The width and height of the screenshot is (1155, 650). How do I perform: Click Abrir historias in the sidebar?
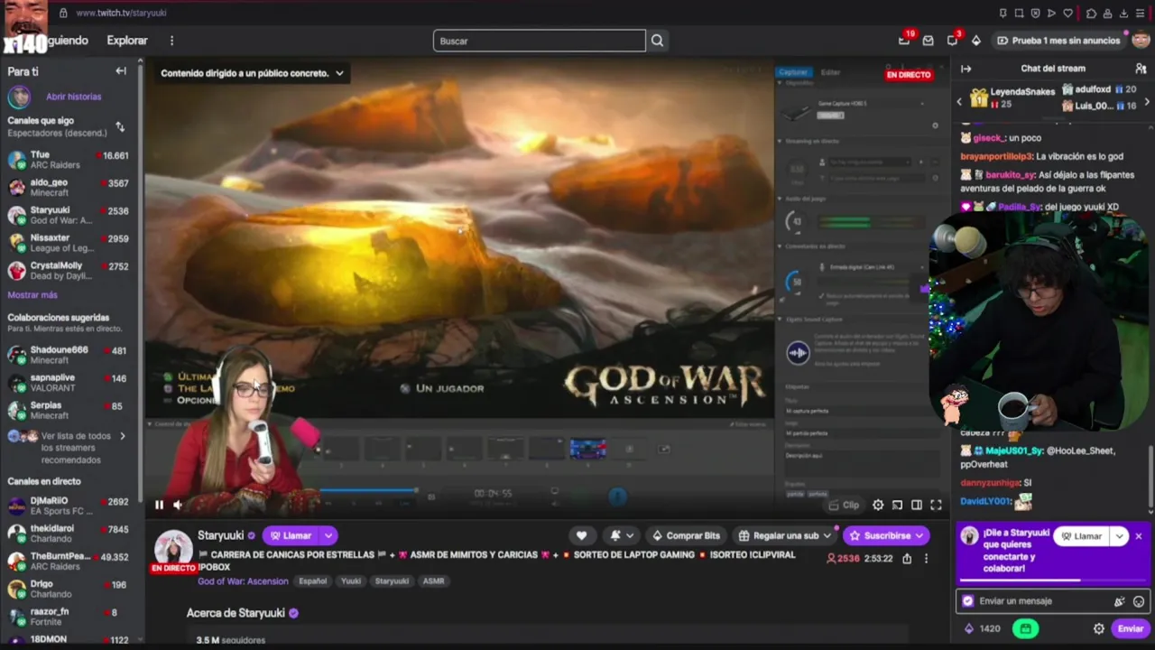pyautogui.click(x=74, y=97)
